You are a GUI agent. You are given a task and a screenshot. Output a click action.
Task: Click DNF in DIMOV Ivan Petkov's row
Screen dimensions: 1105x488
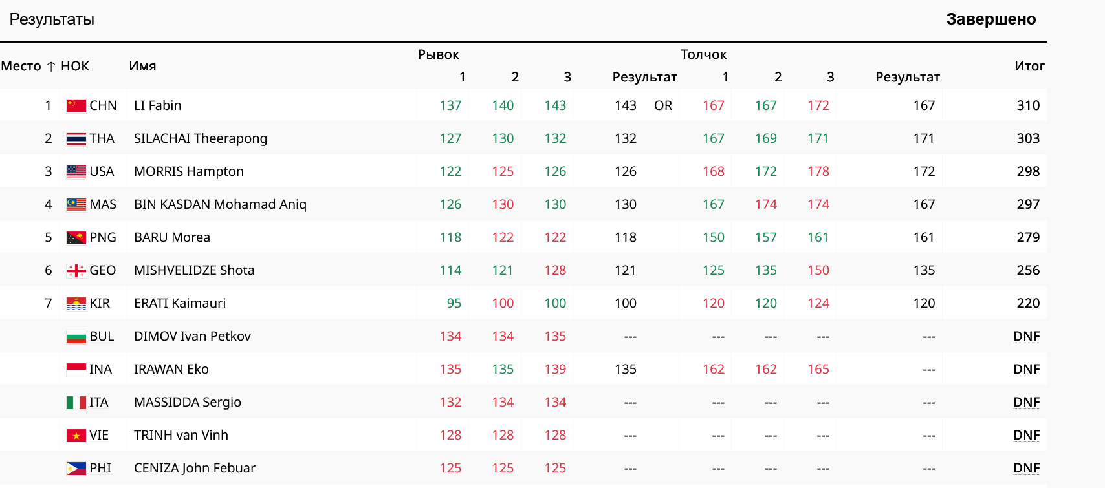click(x=1026, y=336)
